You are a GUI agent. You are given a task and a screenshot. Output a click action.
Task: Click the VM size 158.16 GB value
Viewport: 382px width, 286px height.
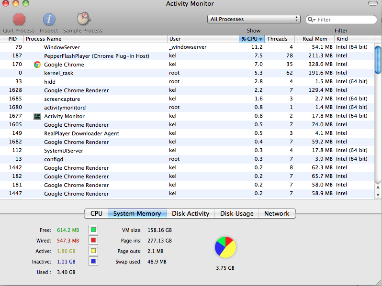point(159,230)
